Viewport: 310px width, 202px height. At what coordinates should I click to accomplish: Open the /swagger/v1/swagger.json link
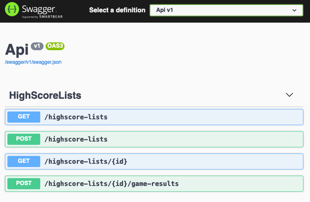coord(33,62)
